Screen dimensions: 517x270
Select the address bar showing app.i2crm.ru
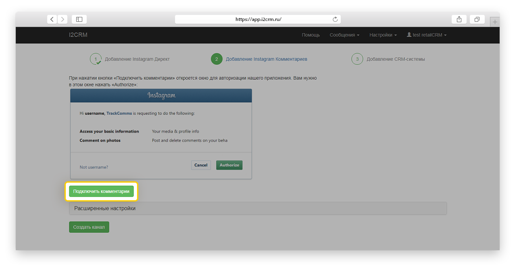click(258, 19)
